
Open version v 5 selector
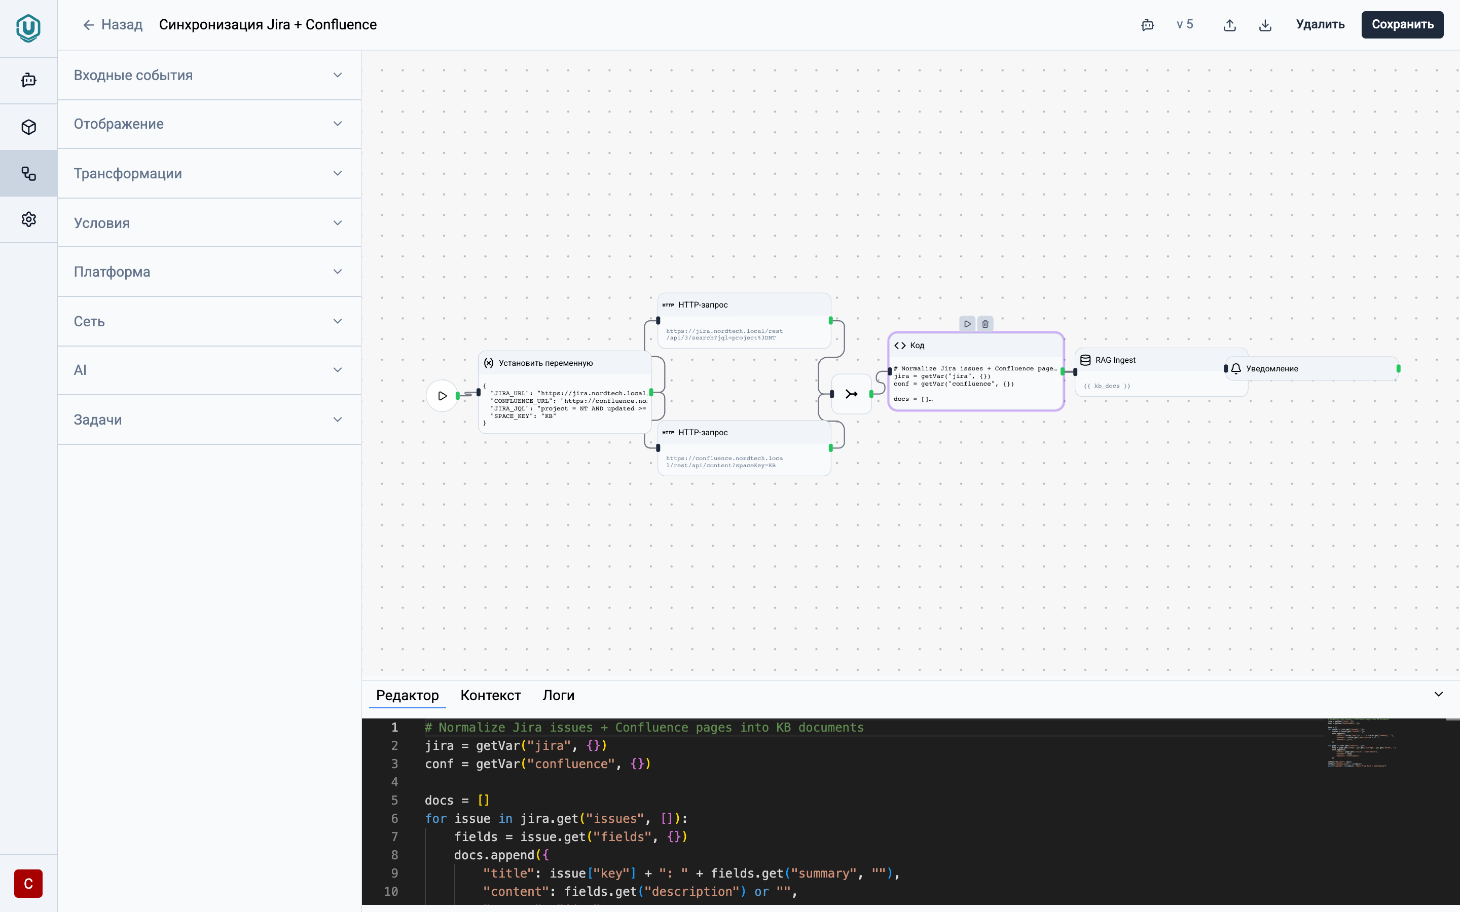tap(1185, 25)
